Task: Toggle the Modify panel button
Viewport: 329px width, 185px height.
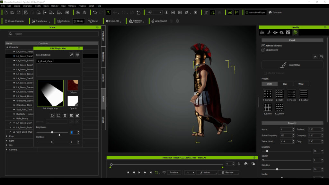Action: [78, 21]
